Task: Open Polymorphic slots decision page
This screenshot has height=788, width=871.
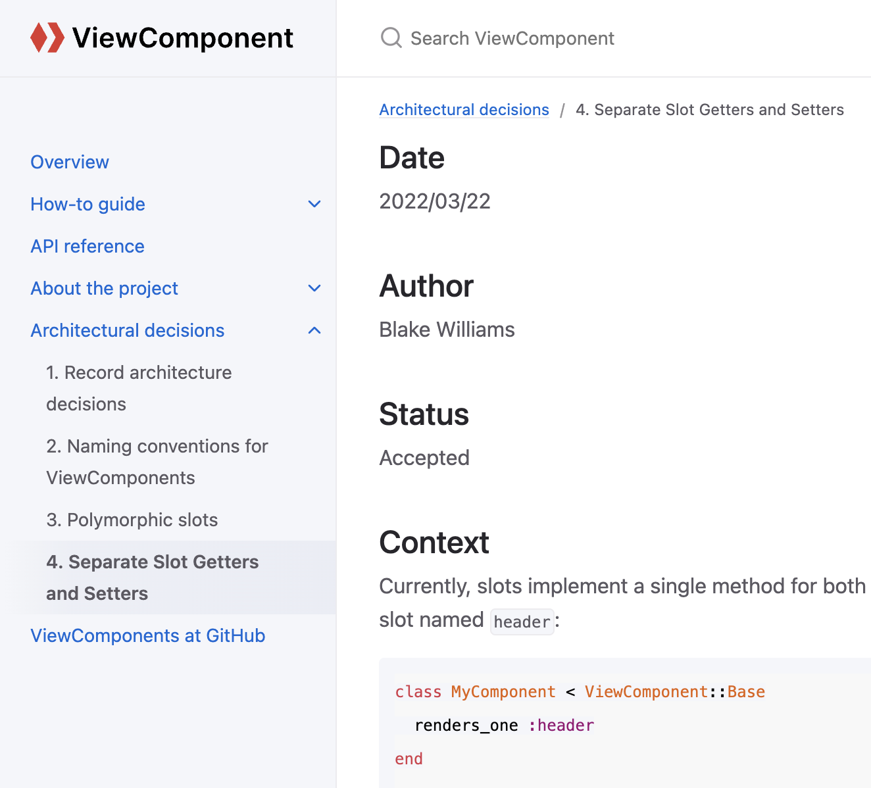Action: 132,520
